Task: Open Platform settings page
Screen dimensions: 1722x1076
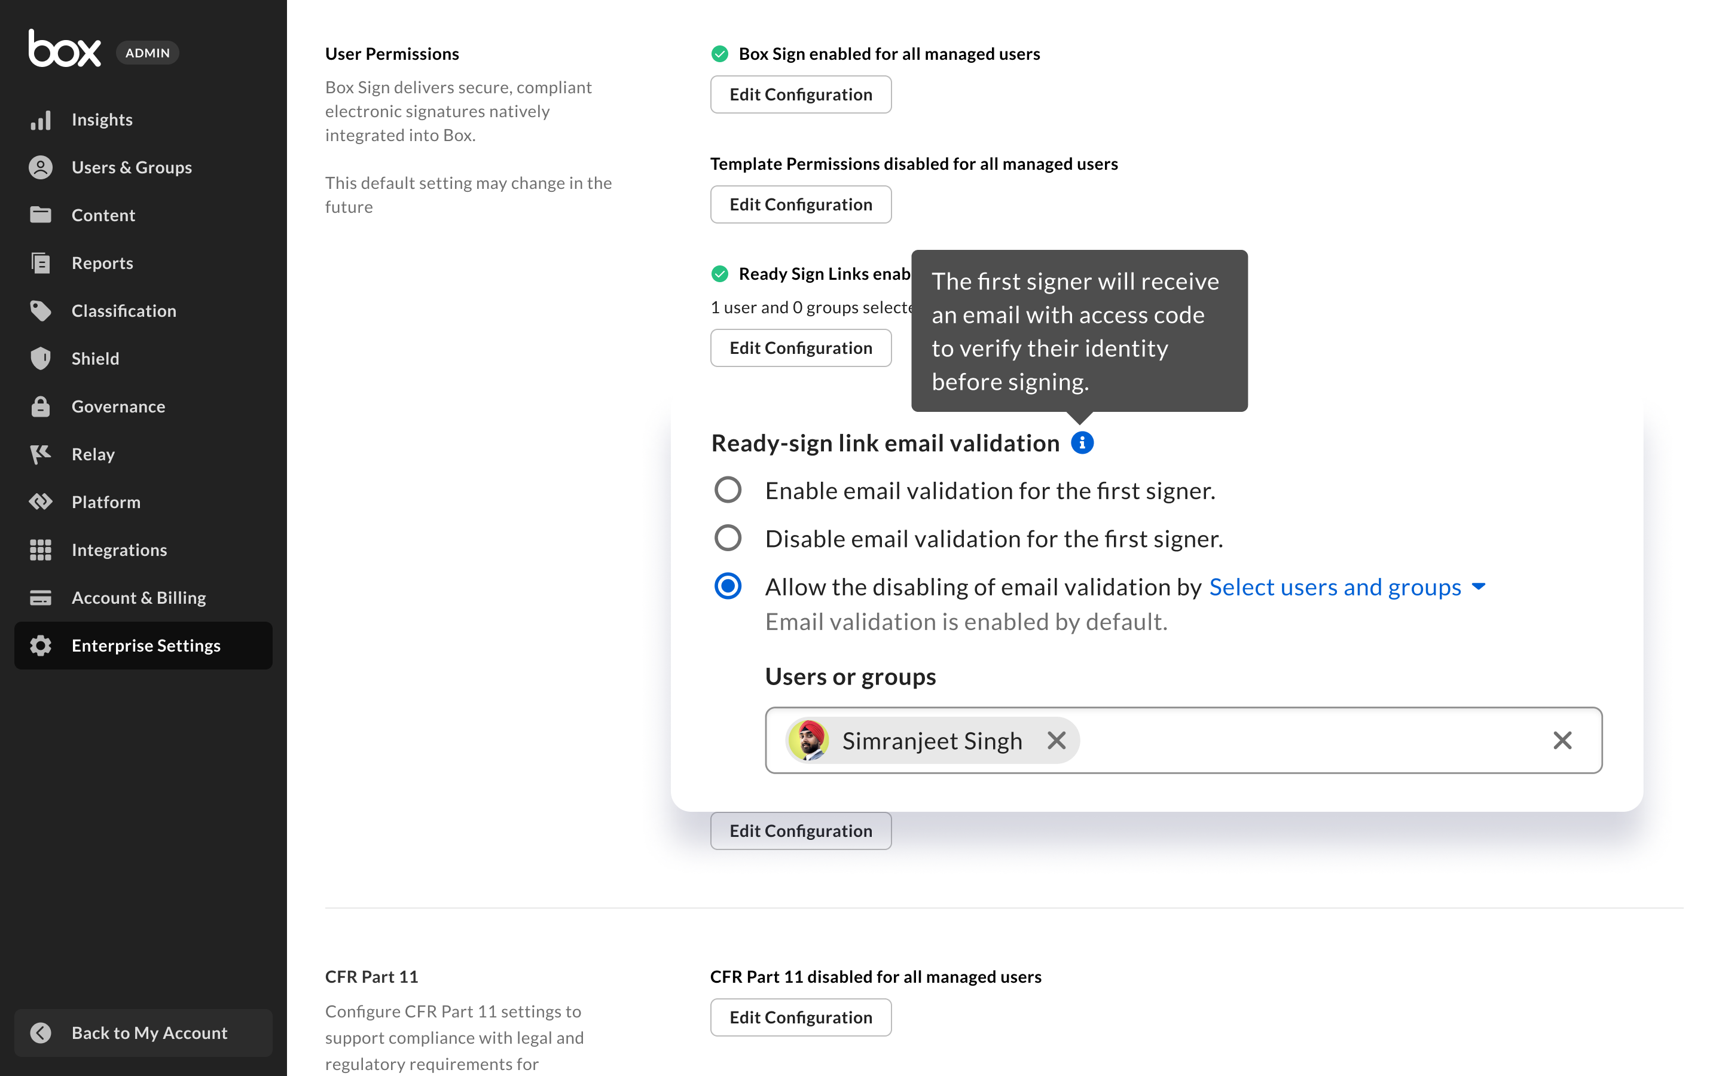Action: 143,502
